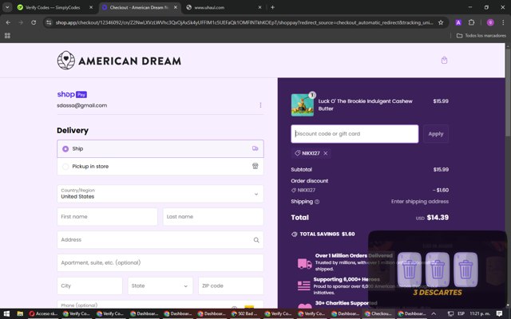Click Luck O' The Brookie product name

(366, 104)
